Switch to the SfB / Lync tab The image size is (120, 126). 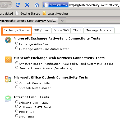point(41,30)
